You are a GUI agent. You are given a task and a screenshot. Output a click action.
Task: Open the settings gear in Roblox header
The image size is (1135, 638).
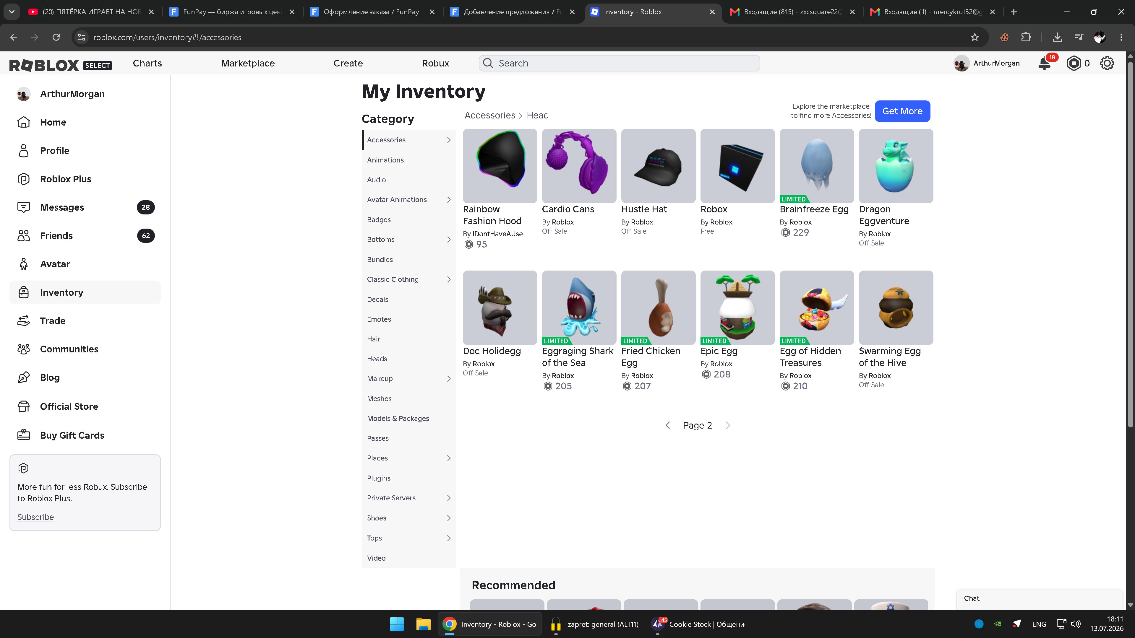1107,64
